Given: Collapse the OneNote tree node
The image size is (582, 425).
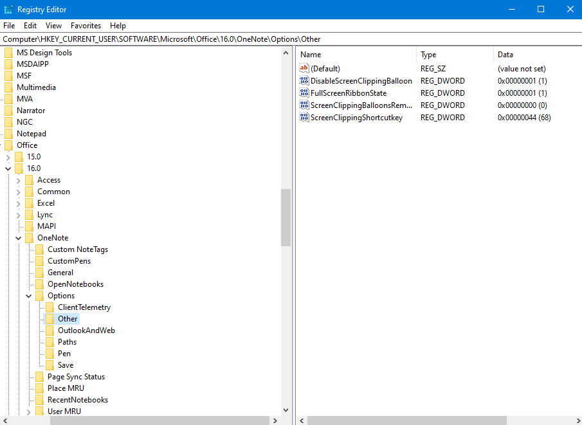Looking at the screenshot, I should 19,238.
